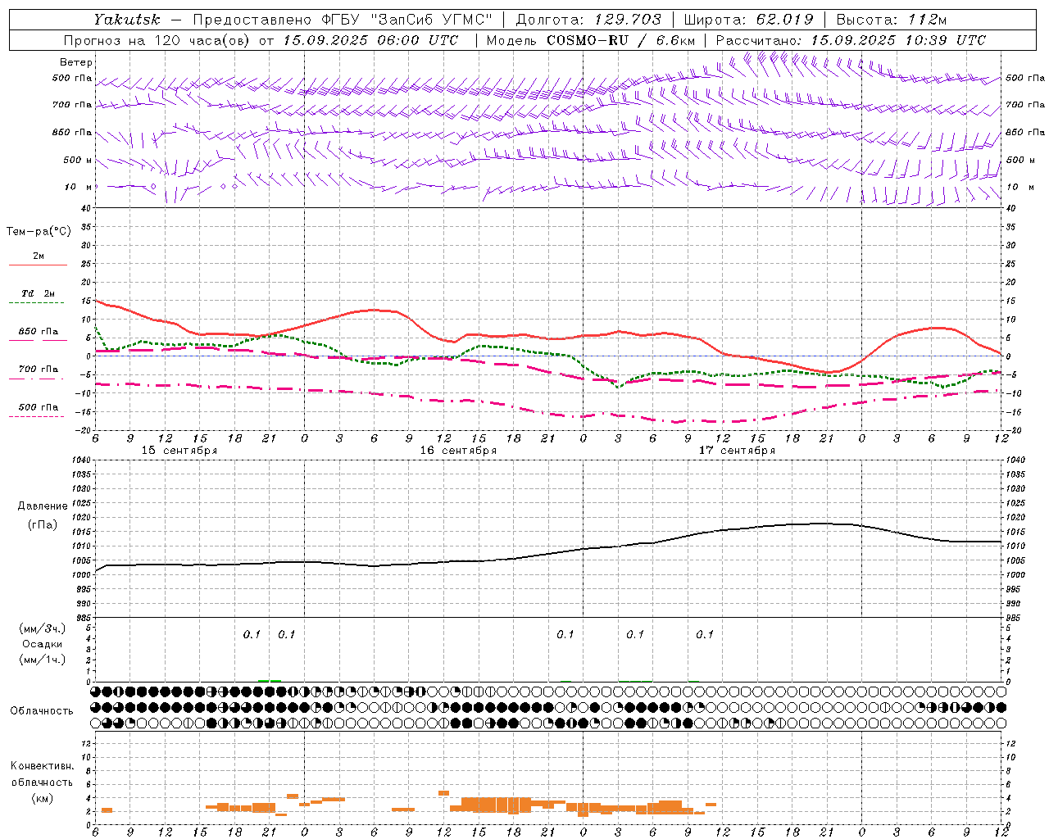Select the Осадки panel label

[x=43, y=644]
